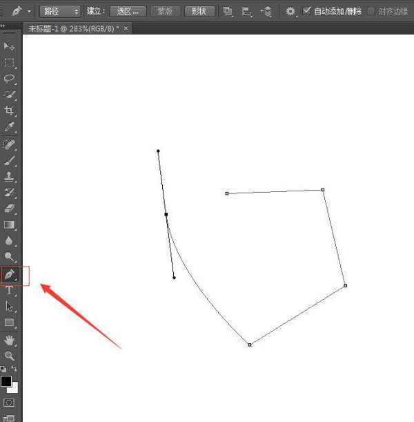The image size is (414, 422).
Task: Click the right-side anchor above bottom segment
Action: pos(346,285)
